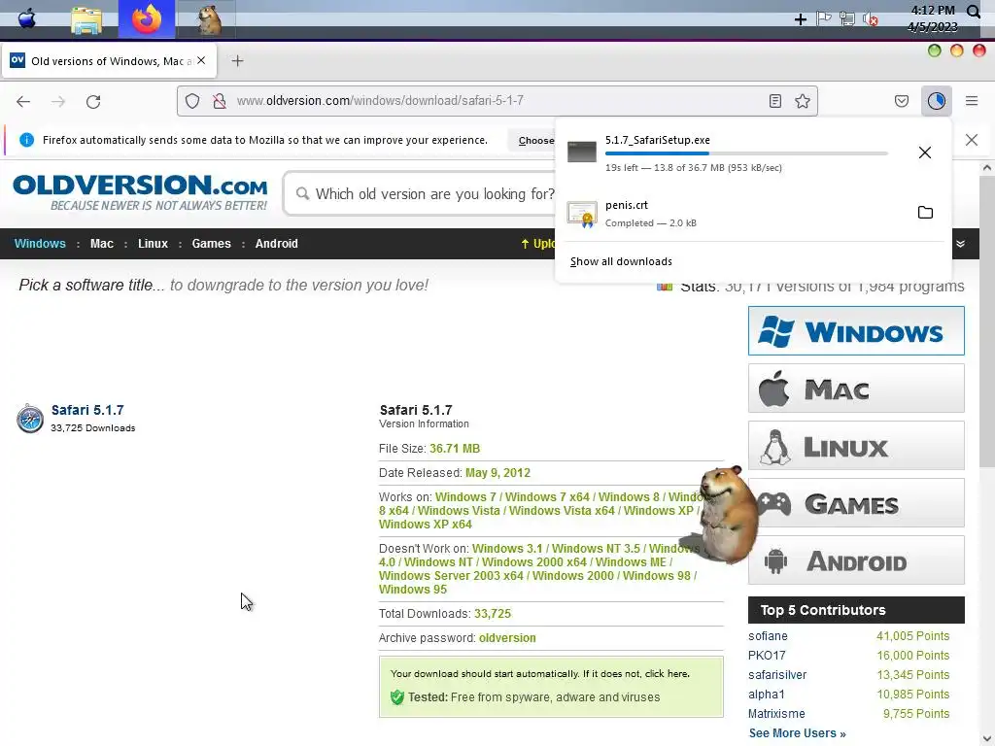Select the Games navigation menu item
The image size is (995, 746).
click(211, 244)
